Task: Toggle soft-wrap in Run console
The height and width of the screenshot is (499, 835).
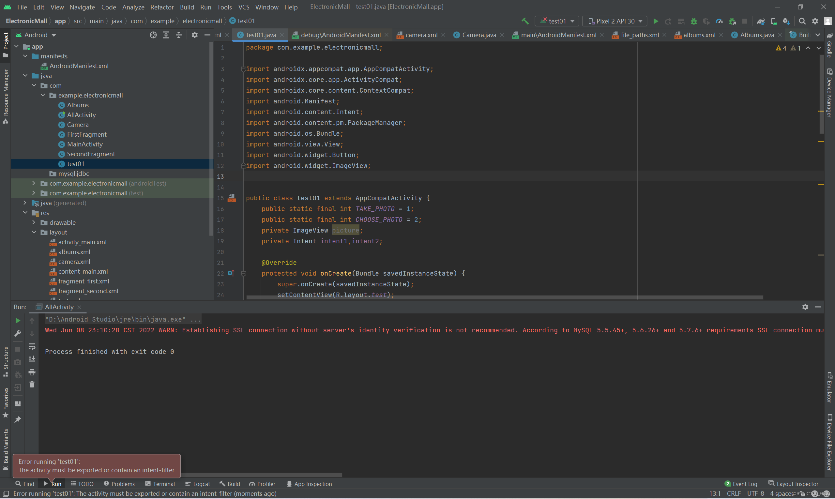Action: [32, 346]
